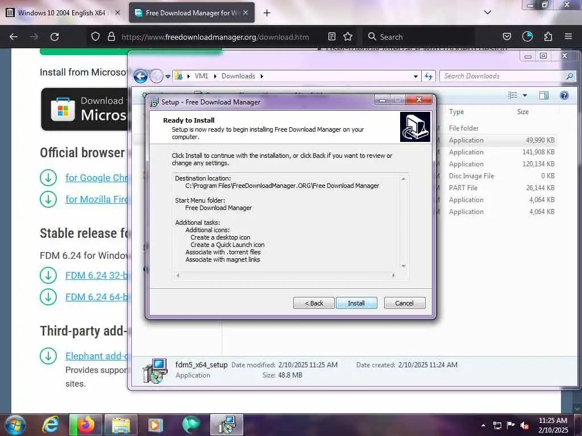
Task: Select the setup installer taskbar button
Action: [x=227, y=425]
